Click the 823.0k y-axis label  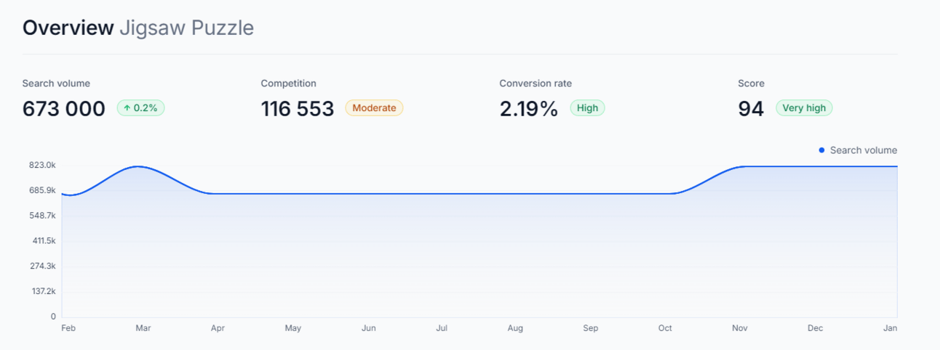(x=41, y=165)
